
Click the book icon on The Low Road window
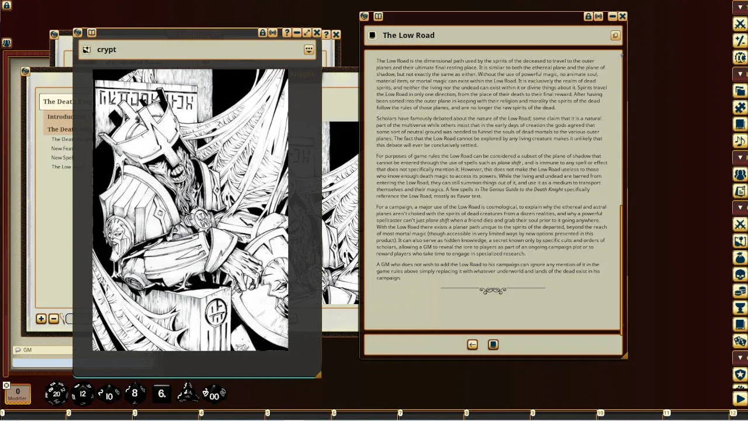(x=378, y=16)
